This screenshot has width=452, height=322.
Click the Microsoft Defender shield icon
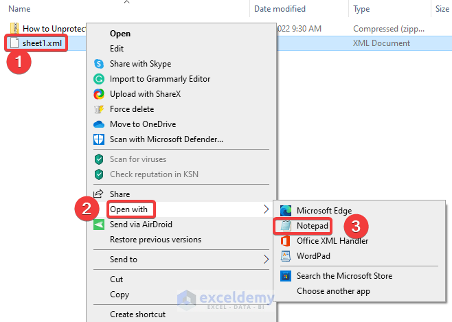click(98, 139)
